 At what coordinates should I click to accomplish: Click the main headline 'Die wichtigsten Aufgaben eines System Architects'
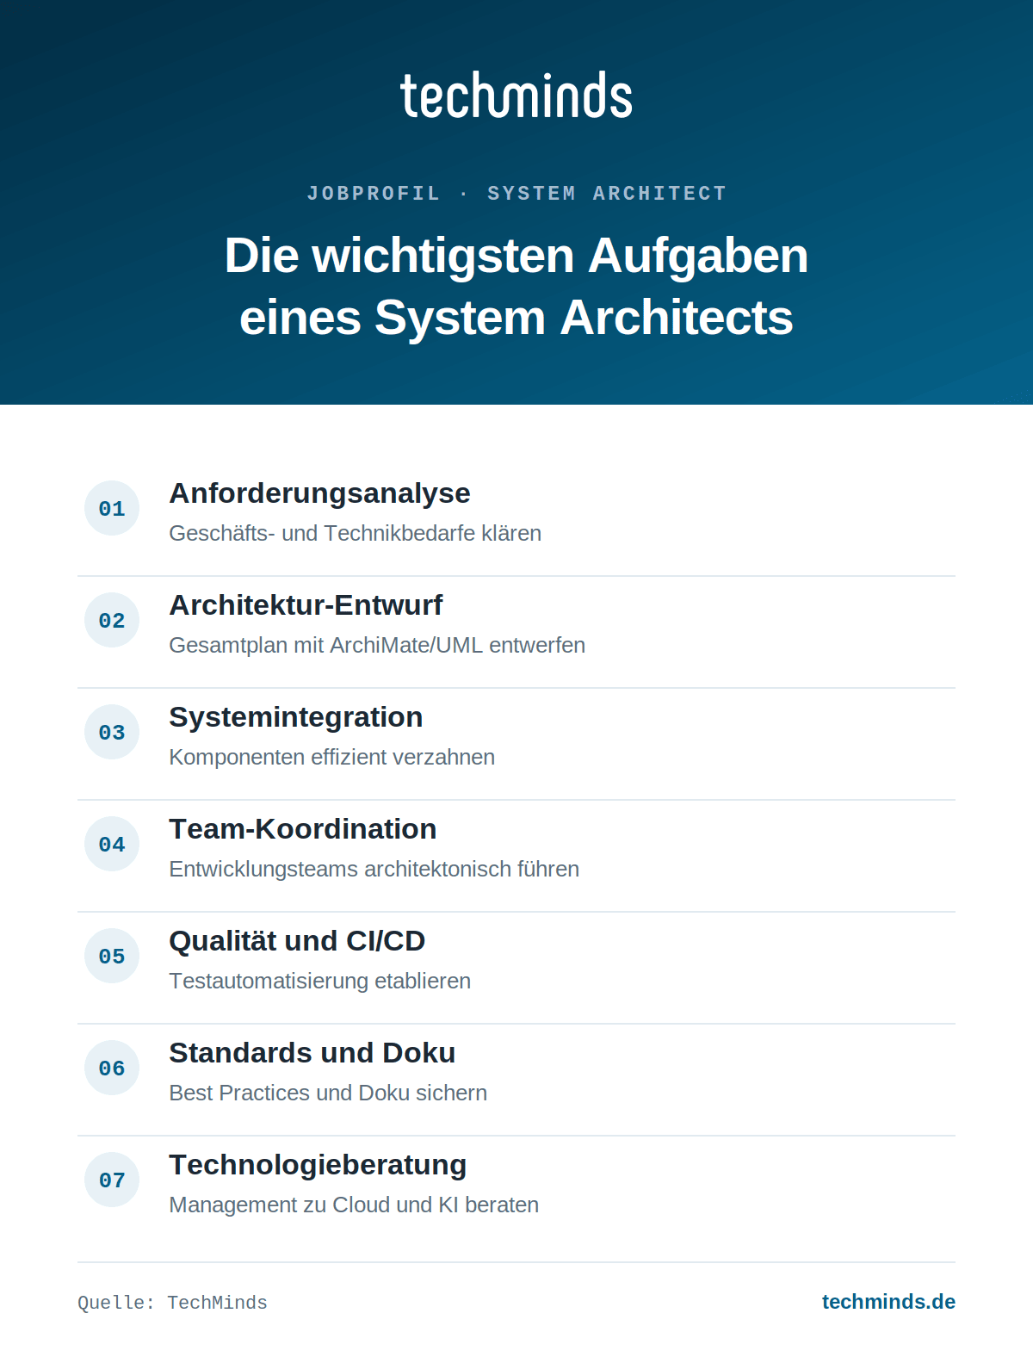(516, 286)
